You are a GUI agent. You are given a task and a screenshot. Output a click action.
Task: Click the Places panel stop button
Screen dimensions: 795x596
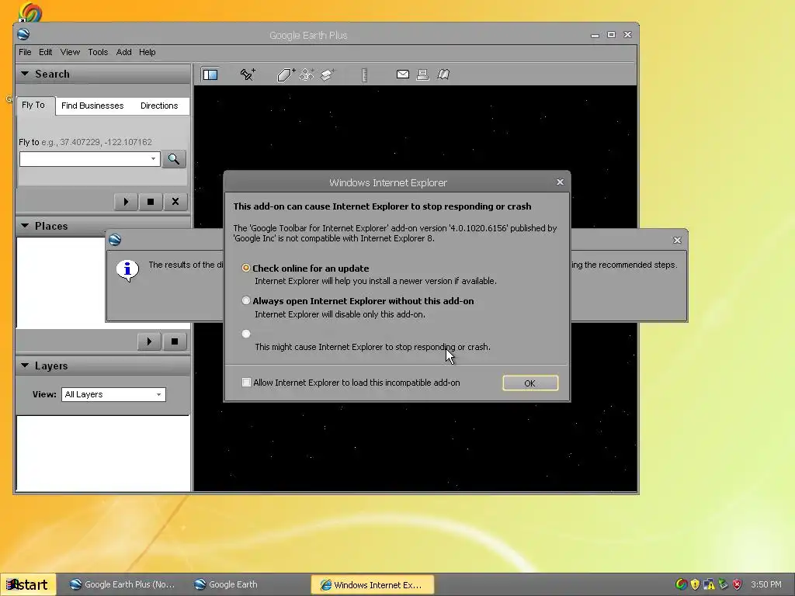175,341
